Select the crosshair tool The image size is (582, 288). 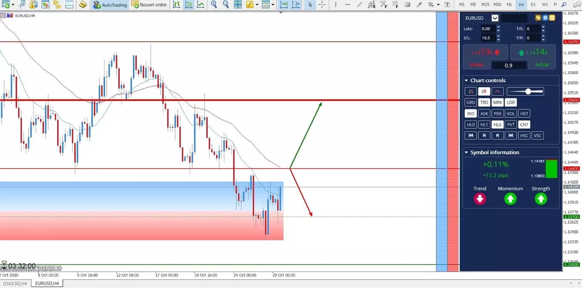pos(322,5)
